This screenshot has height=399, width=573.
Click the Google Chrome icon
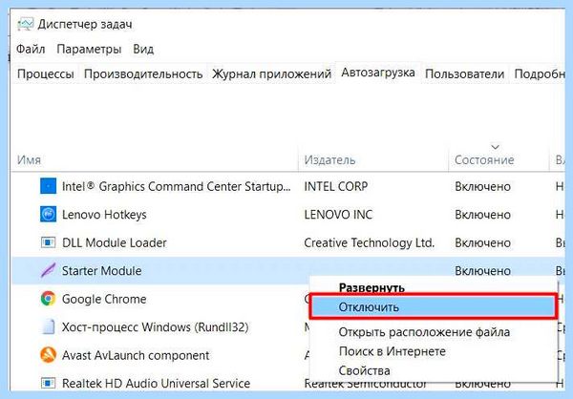[49, 299]
